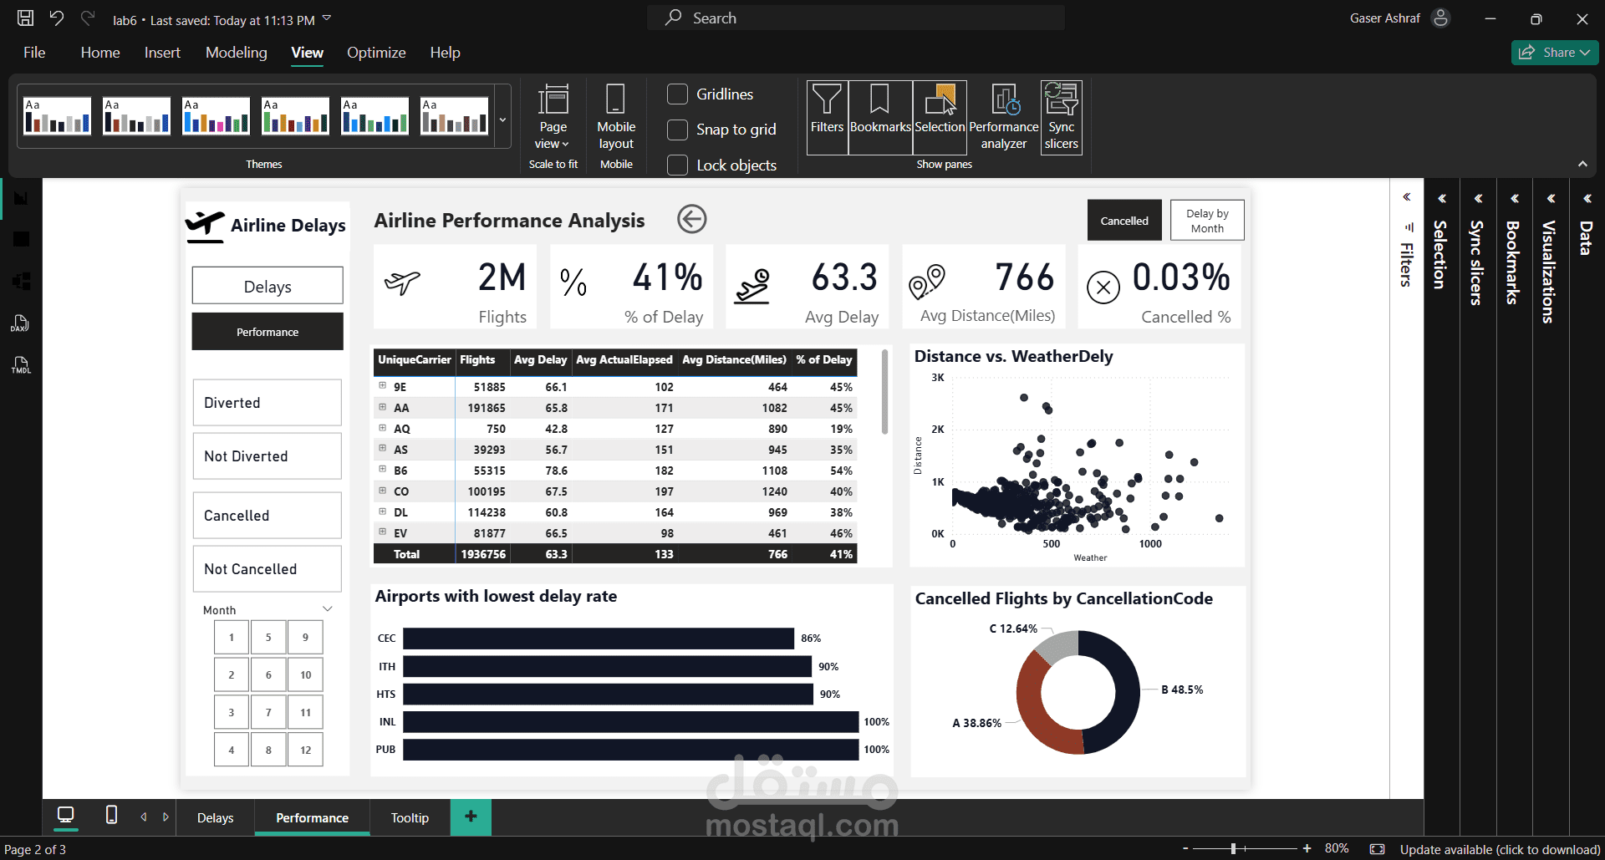Open Sync slicers from the ribbon

(1062, 118)
